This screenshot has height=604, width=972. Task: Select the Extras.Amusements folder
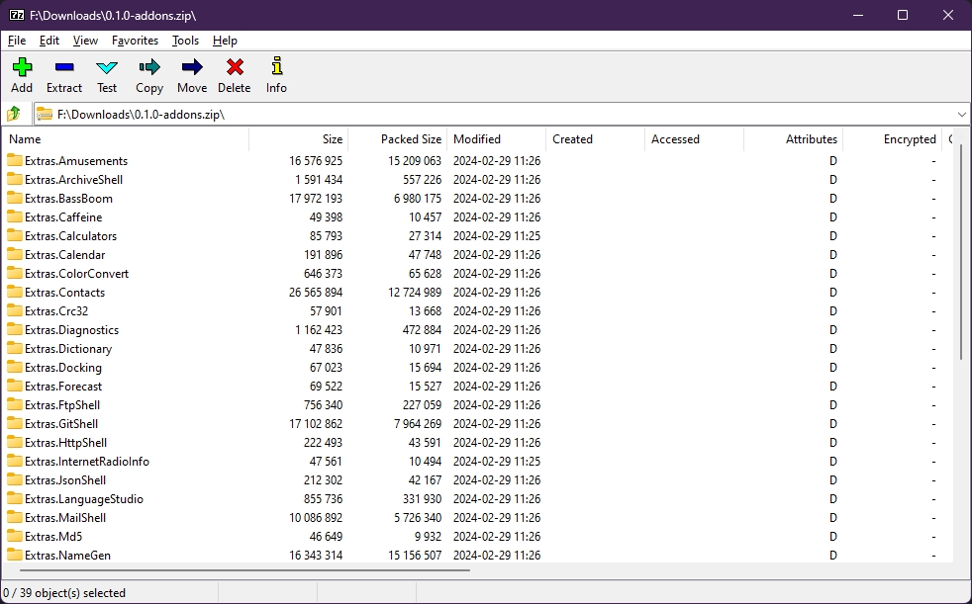point(76,161)
